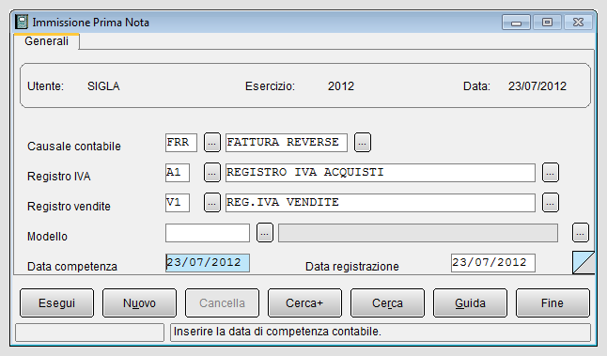This screenshot has width=607, height=356.
Task: Click the page-corner icon beside Data registrazione
Action: click(584, 262)
